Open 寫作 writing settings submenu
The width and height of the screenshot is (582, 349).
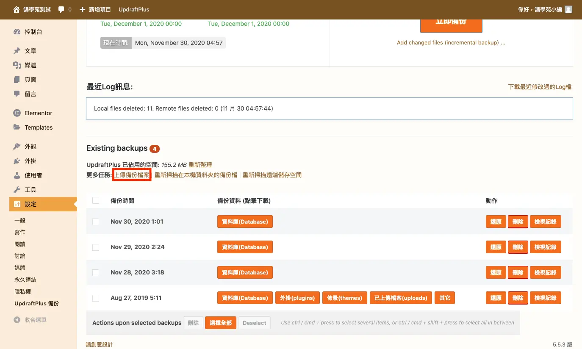[20, 232]
